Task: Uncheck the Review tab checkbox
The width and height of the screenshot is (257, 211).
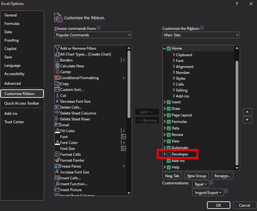Action: coord(169,135)
